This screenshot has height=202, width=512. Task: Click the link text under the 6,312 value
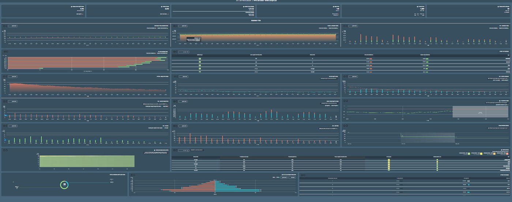(x=163, y=14)
